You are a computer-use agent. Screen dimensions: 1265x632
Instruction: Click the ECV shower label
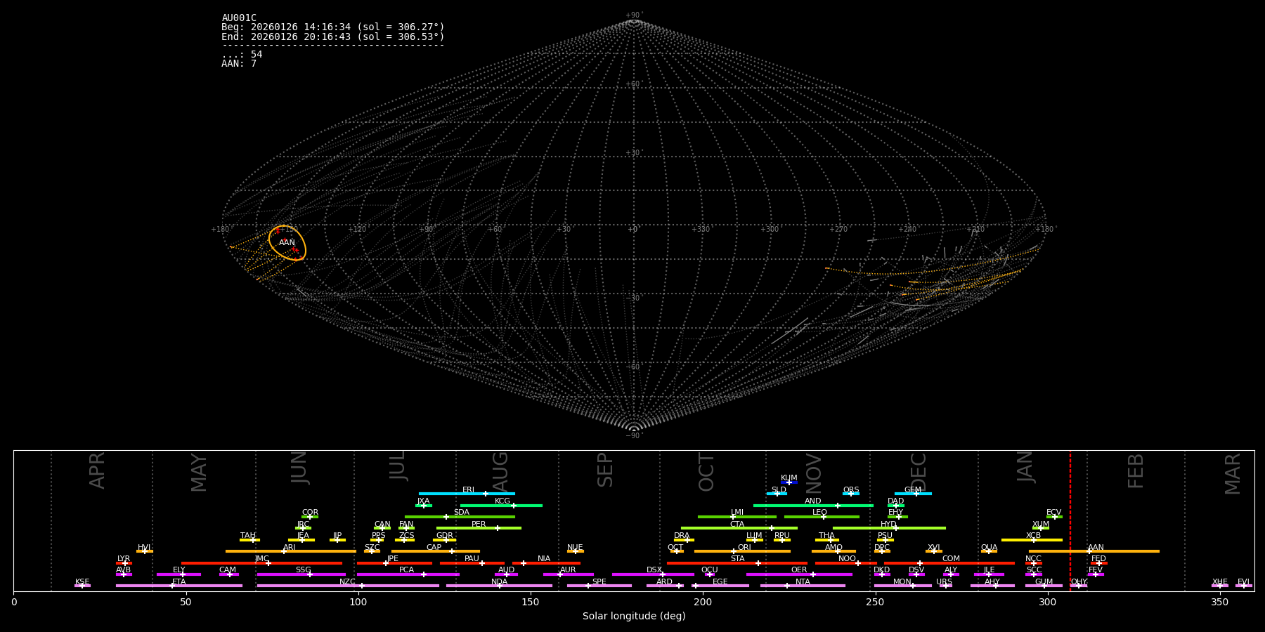[1054, 513]
